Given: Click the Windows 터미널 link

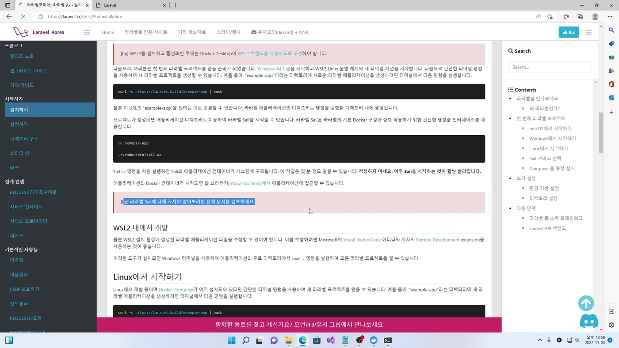Looking at the screenshot, I should pyautogui.click(x=274, y=69).
